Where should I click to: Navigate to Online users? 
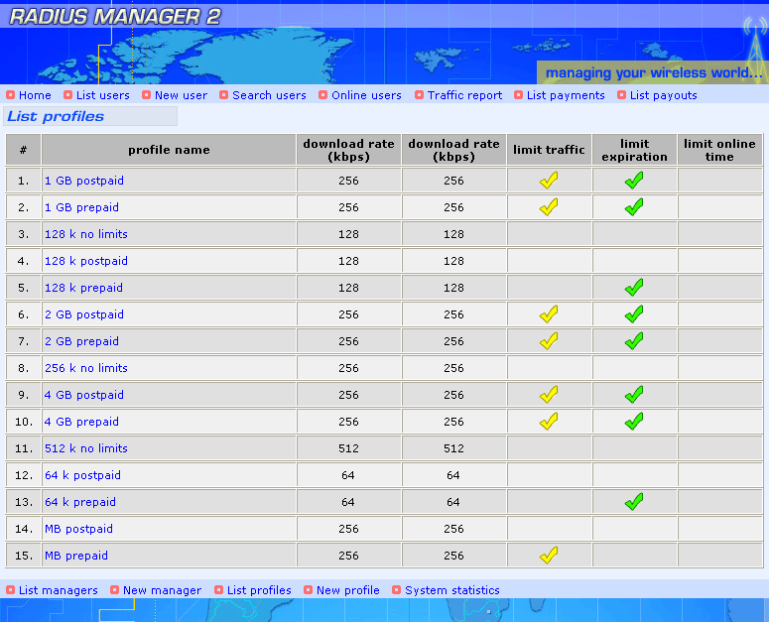366,96
